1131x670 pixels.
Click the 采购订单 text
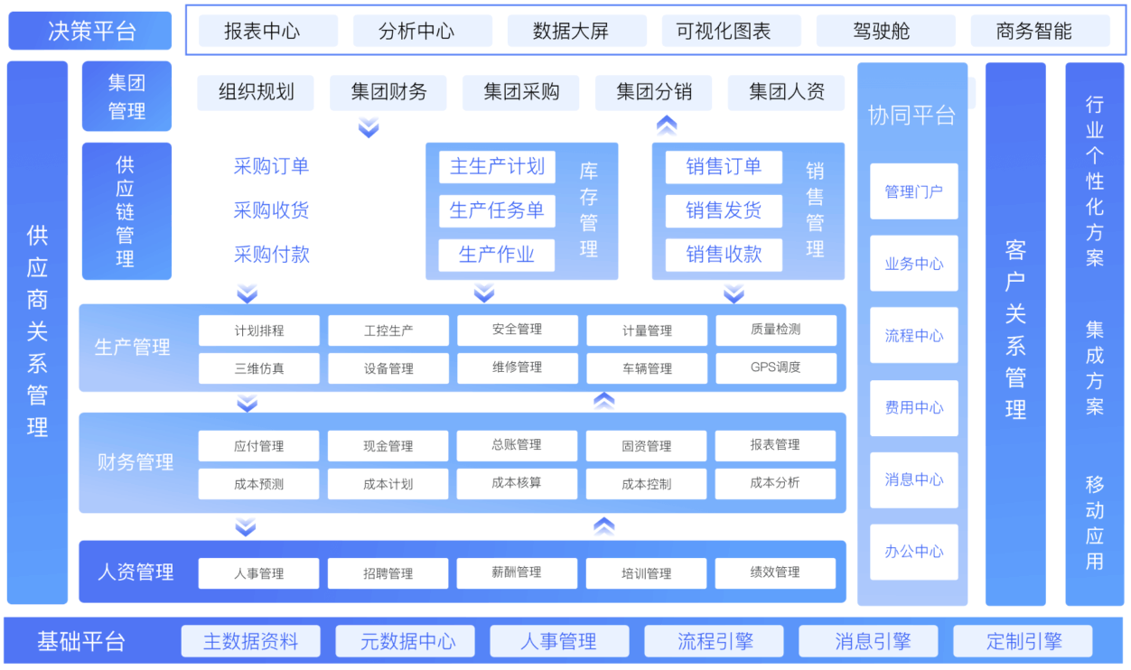coord(271,166)
